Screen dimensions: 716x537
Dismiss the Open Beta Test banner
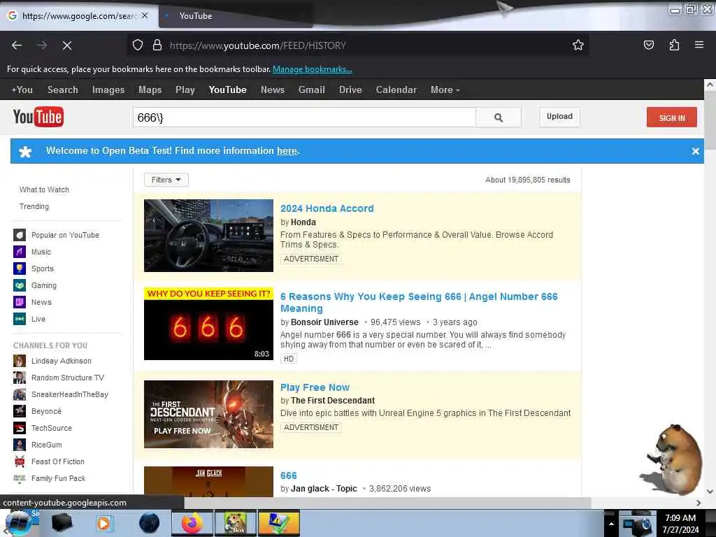click(695, 151)
